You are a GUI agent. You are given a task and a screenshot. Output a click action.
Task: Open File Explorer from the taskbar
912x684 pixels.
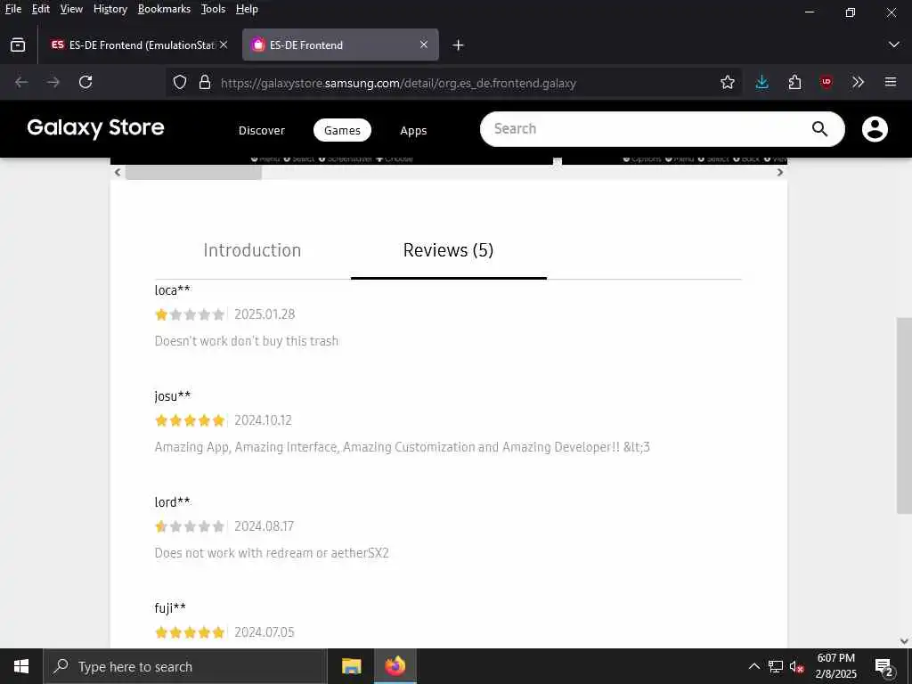click(351, 666)
